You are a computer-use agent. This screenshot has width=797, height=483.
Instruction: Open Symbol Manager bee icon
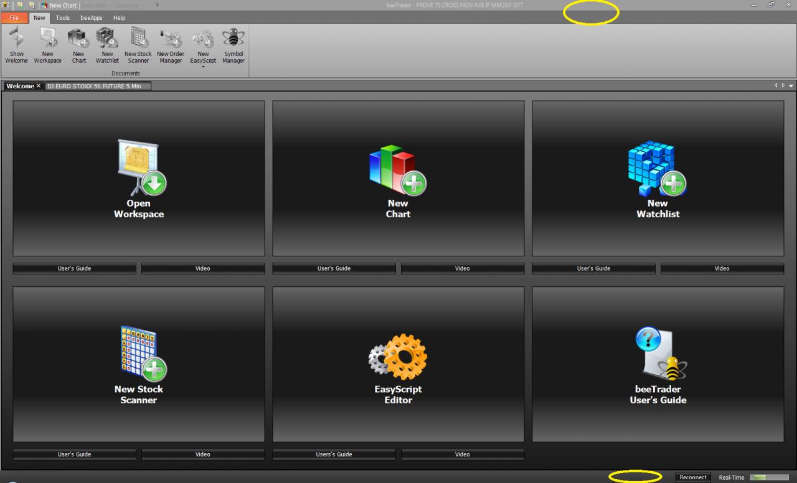[x=233, y=45]
